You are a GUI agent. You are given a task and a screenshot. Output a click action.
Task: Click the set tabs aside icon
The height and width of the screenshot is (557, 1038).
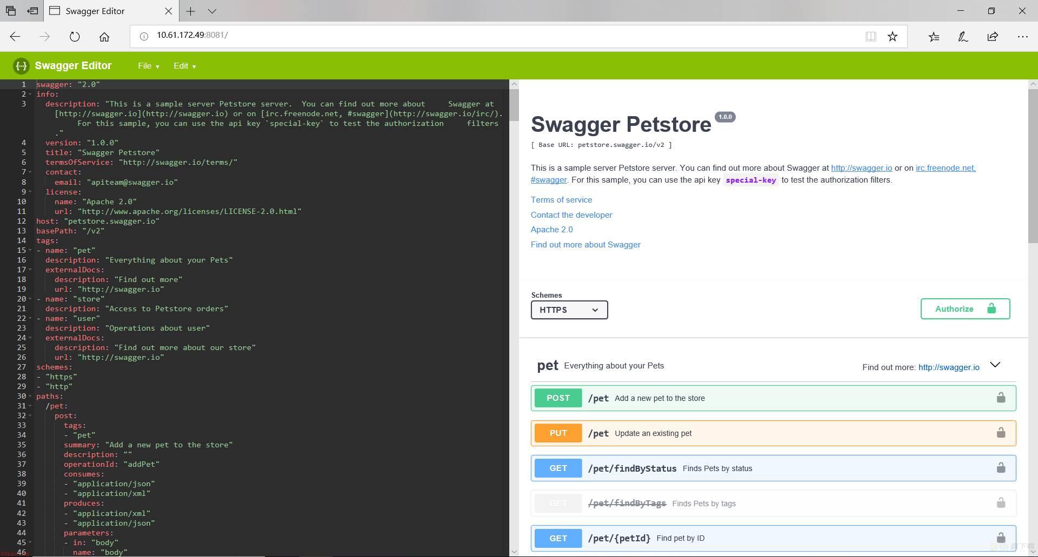click(x=32, y=11)
